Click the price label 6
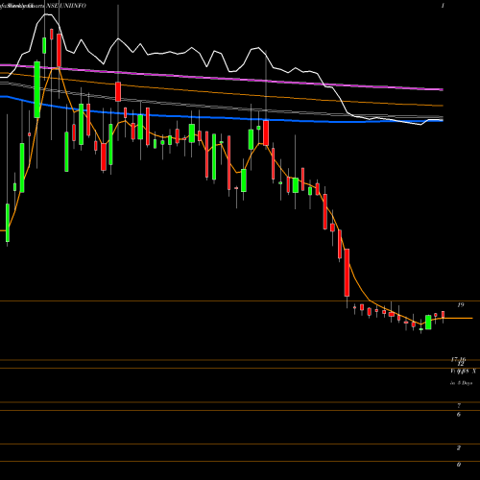The height and width of the screenshot is (480, 480). pyautogui.click(x=459, y=415)
